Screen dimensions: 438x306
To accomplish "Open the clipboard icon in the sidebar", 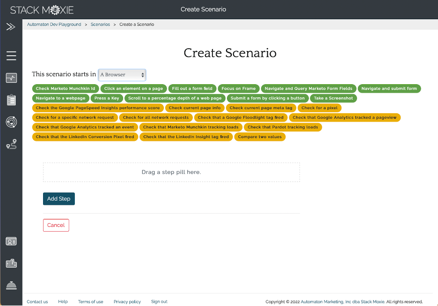I will click(11, 100).
